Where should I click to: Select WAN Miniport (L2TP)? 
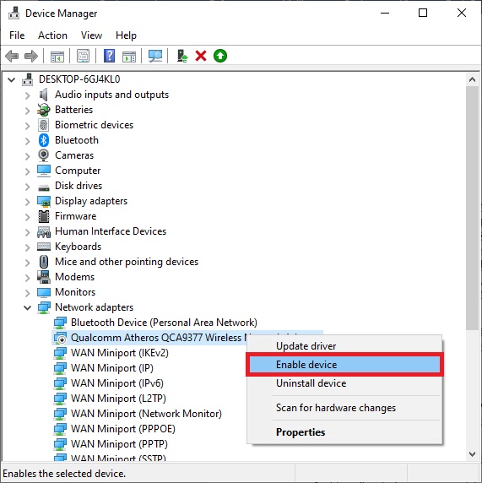click(118, 399)
